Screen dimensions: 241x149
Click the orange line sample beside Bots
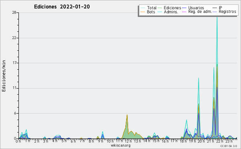click(x=143, y=12)
